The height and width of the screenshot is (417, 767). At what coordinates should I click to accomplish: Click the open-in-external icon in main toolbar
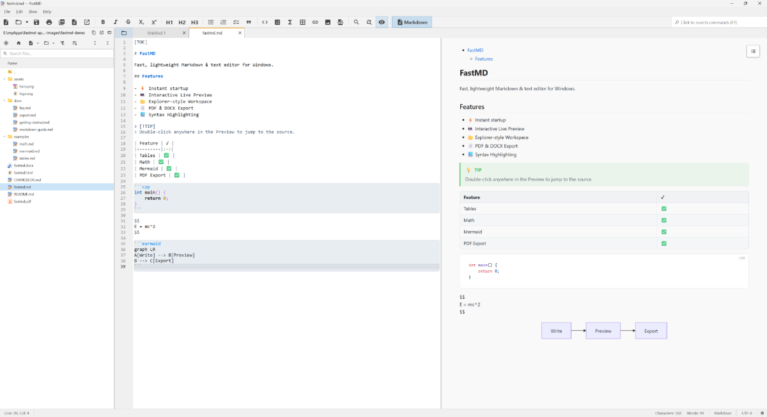coord(87,22)
